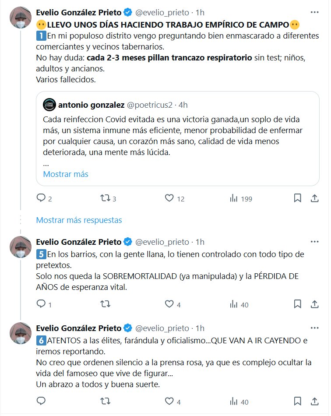The width and height of the screenshot is (331, 416).
Task: Expand quoted tweet with Mostrar más
Action: tap(66, 174)
